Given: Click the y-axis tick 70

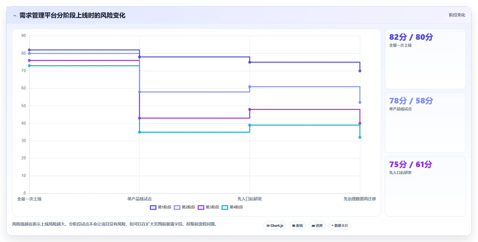Looking at the screenshot, I should [x=24, y=71].
